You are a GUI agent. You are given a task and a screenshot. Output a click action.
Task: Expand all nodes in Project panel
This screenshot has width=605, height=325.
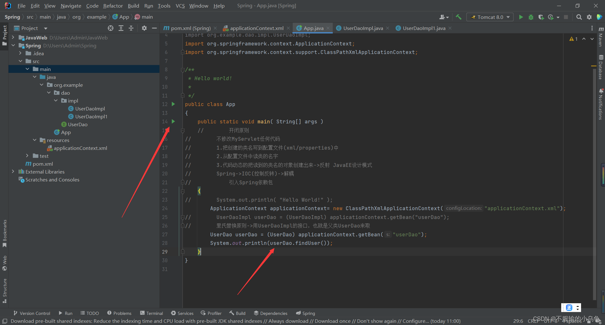(x=121, y=28)
